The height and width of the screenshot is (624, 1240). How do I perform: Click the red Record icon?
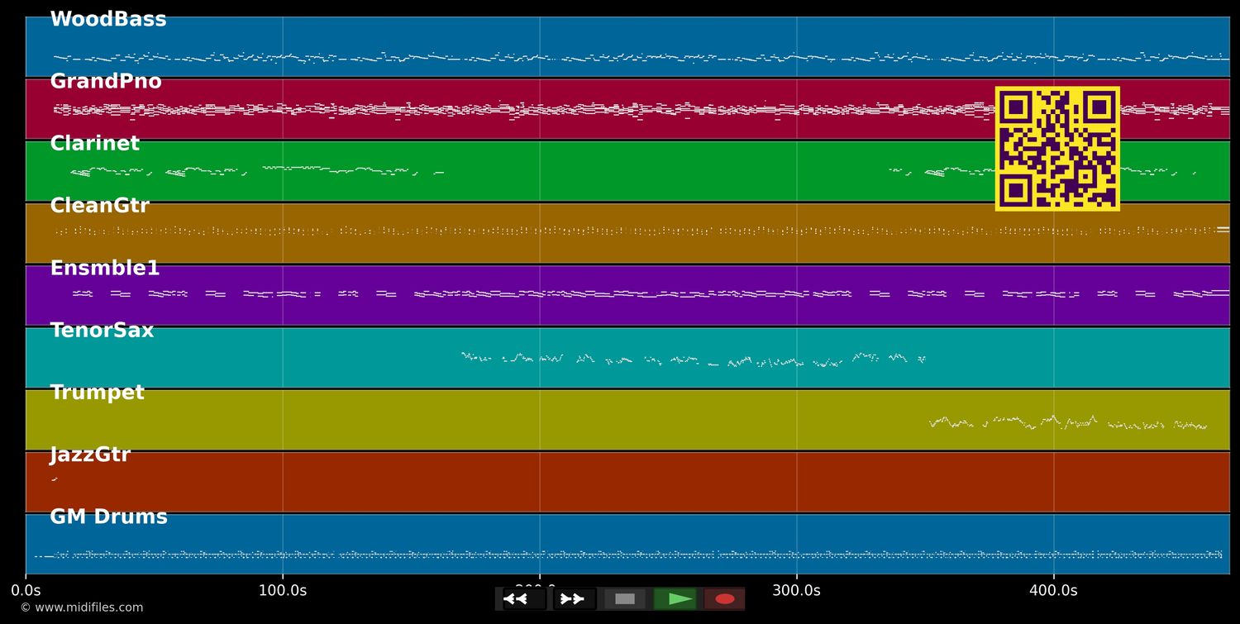[x=725, y=598]
